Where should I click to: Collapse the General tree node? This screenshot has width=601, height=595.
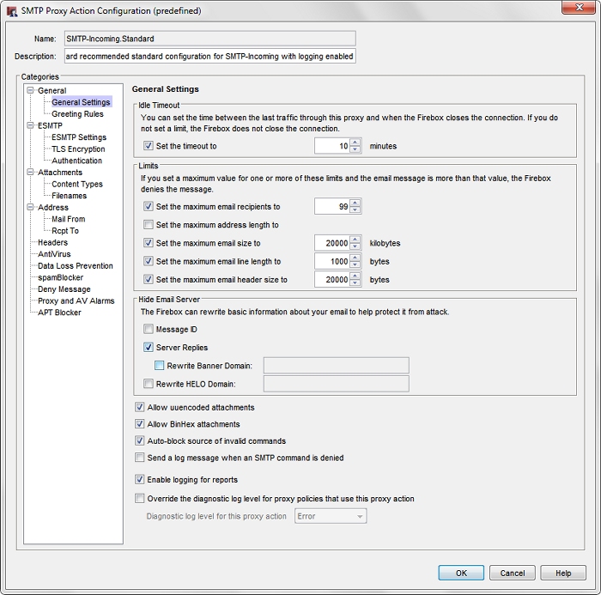31,91
